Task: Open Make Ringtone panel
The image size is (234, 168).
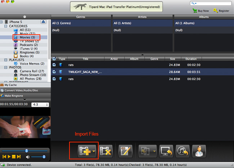Action: [25, 96]
